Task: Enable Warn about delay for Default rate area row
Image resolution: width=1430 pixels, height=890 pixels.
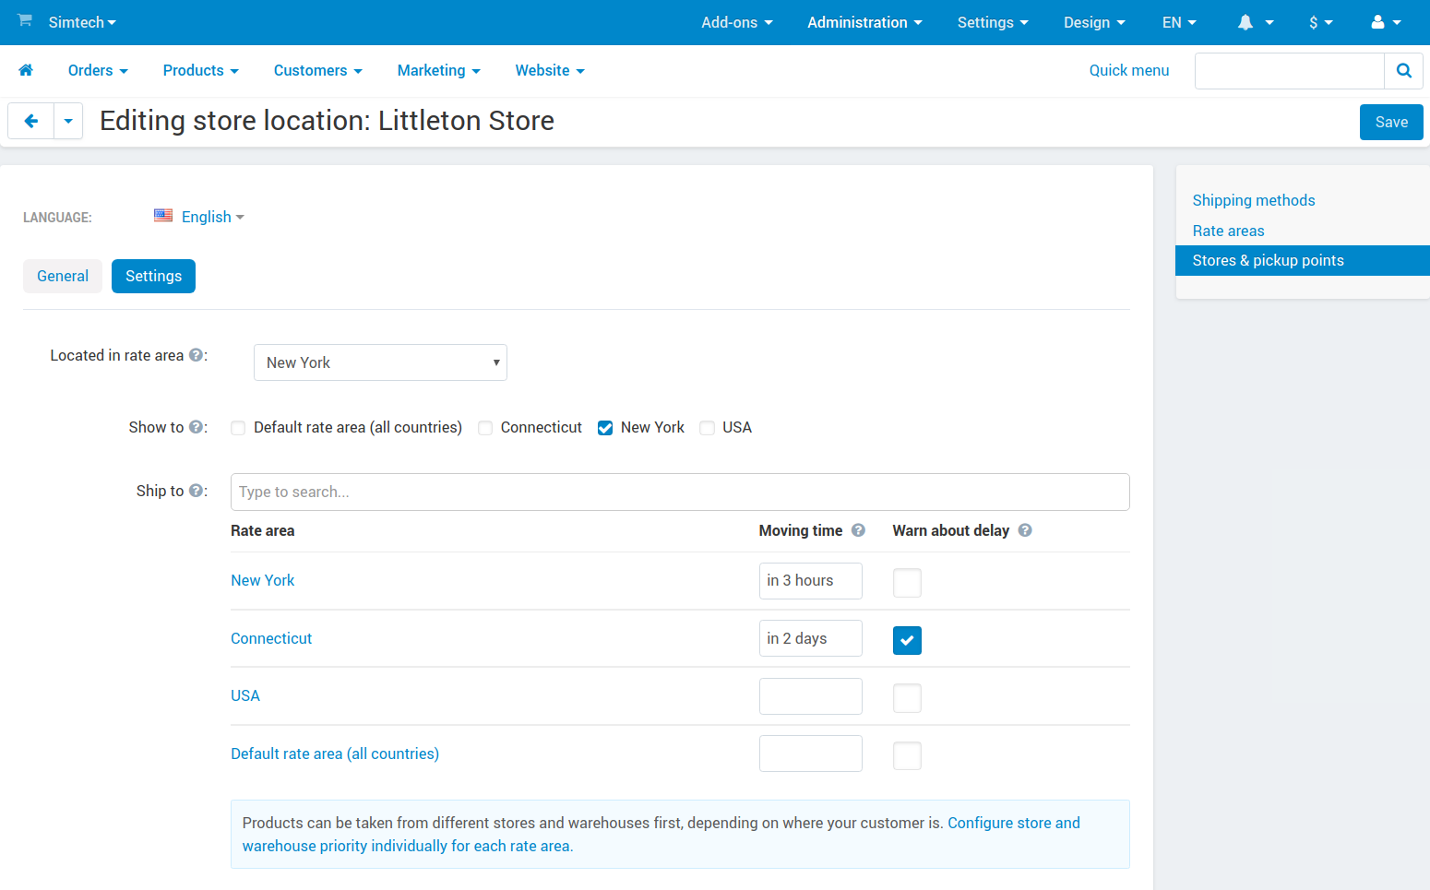Action: point(907,756)
